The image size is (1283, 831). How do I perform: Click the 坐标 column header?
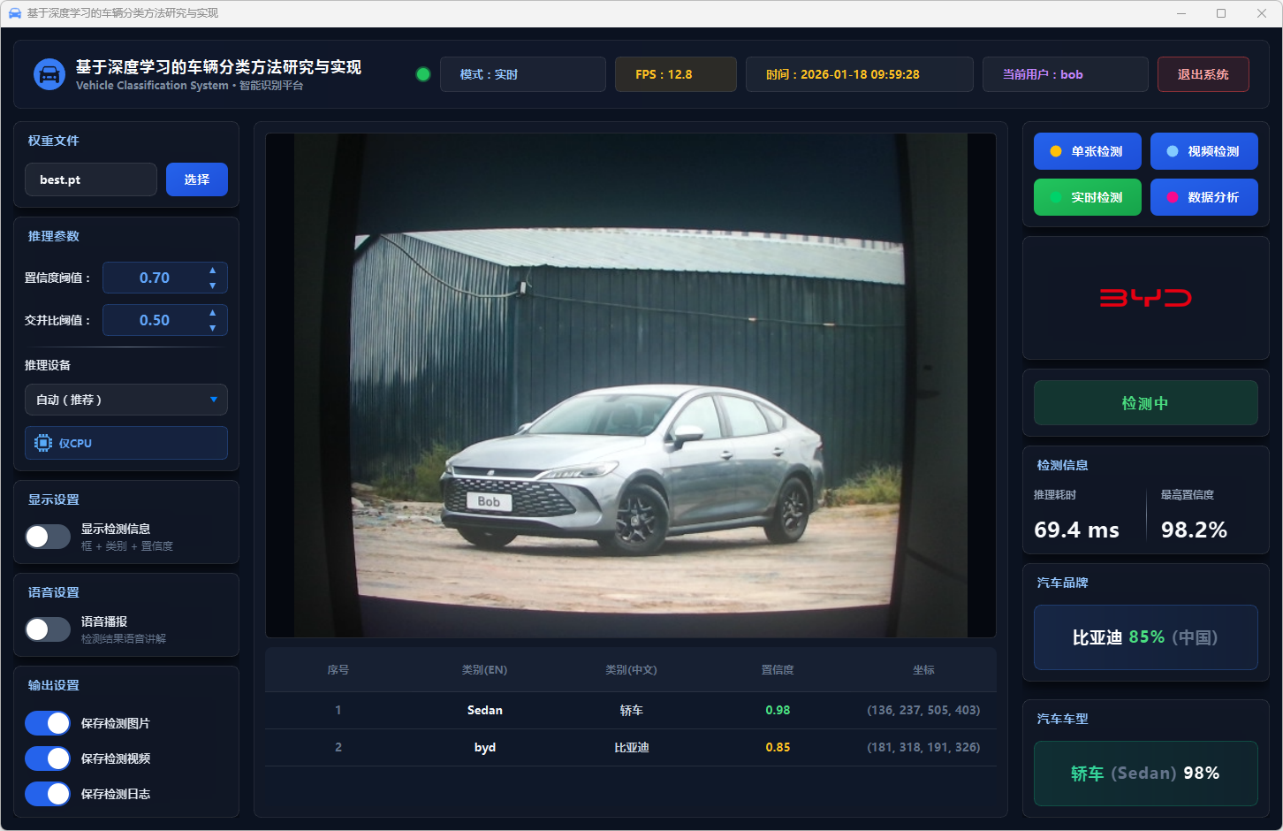(923, 670)
